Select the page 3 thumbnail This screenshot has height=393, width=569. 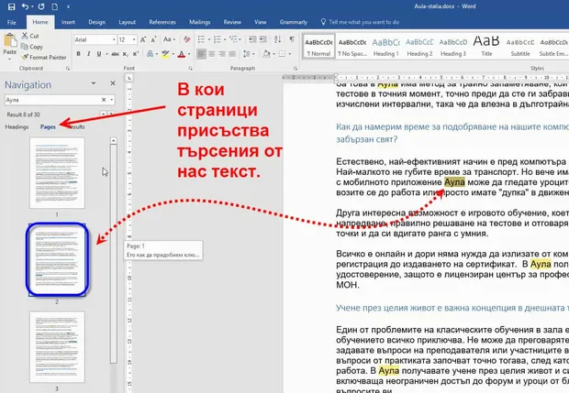tap(57, 347)
